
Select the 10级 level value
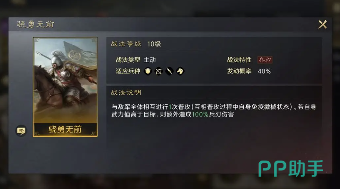(154, 44)
